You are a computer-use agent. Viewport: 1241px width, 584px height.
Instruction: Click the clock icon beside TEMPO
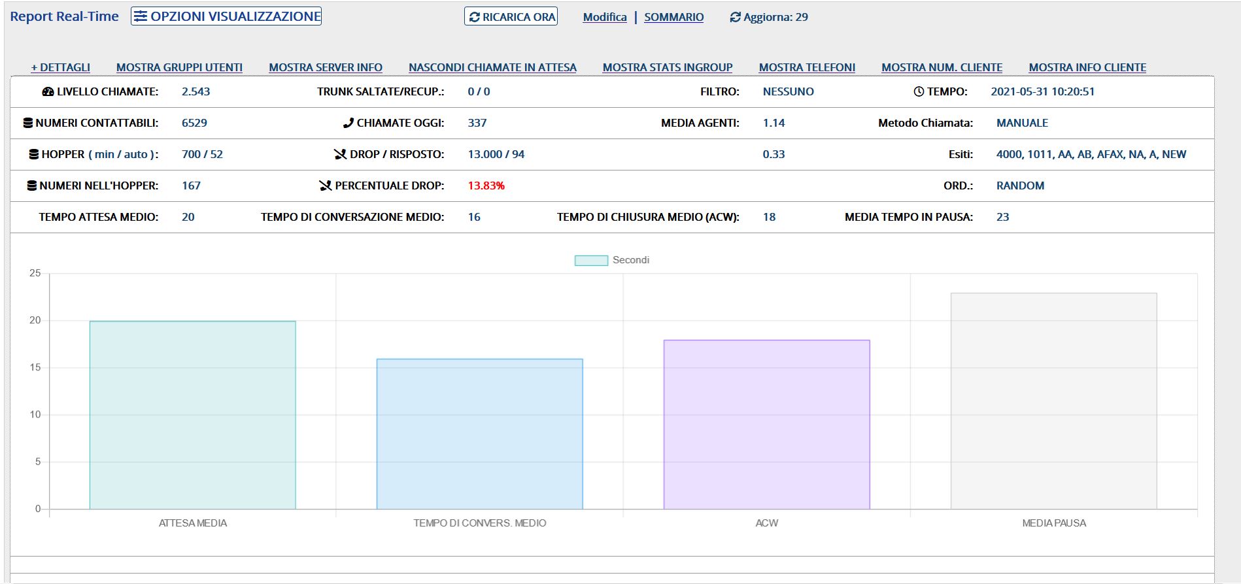pos(919,91)
